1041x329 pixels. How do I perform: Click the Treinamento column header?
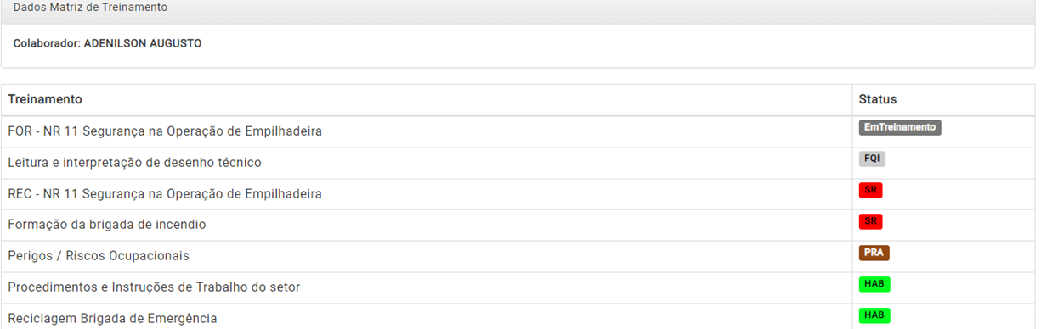45,99
